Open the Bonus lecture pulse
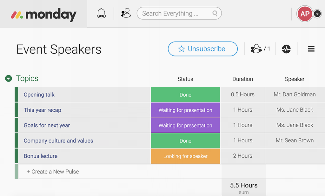 (40, 156)
